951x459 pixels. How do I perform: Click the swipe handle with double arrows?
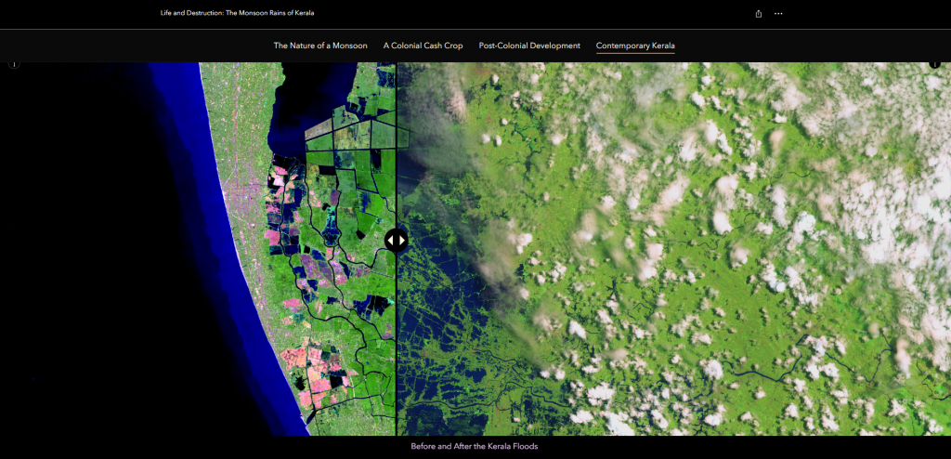(397, 240)
